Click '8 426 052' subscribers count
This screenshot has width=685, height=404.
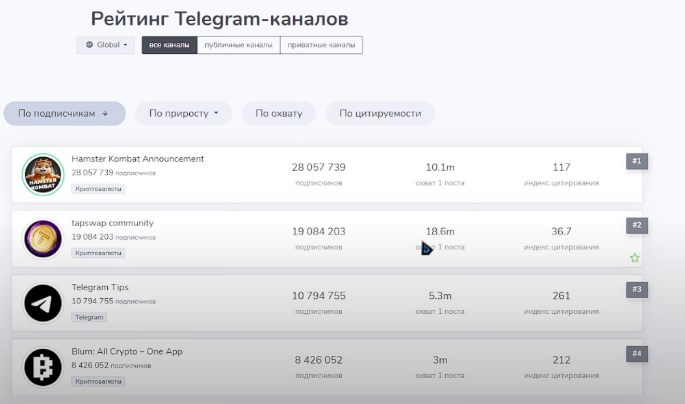318,360
